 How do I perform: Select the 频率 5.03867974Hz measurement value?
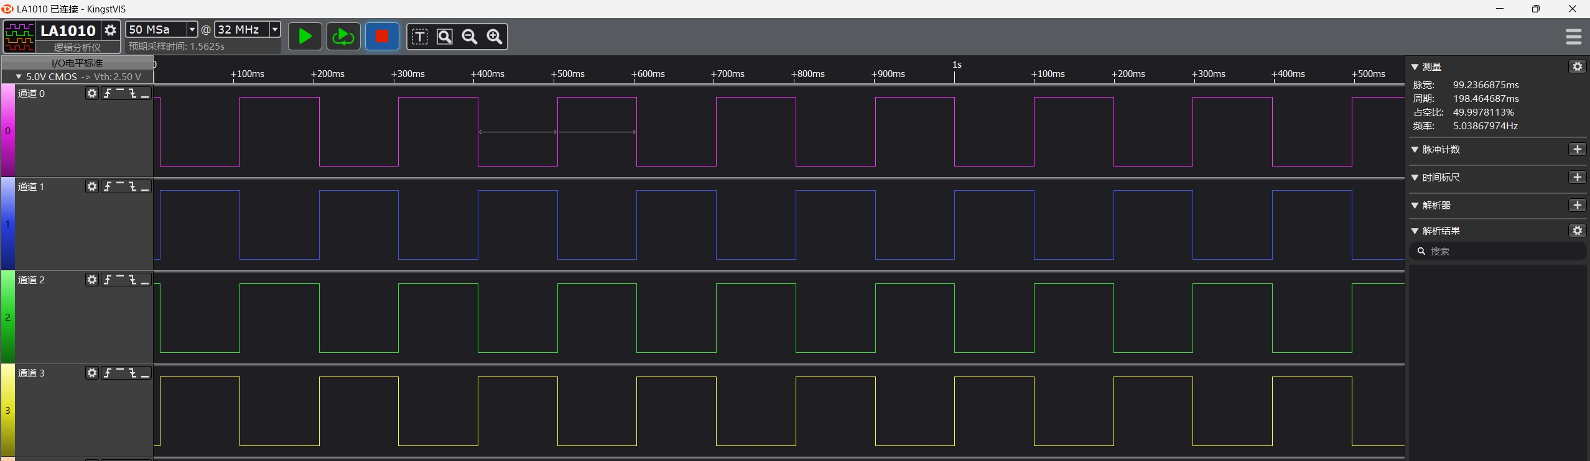[1485, 126]
